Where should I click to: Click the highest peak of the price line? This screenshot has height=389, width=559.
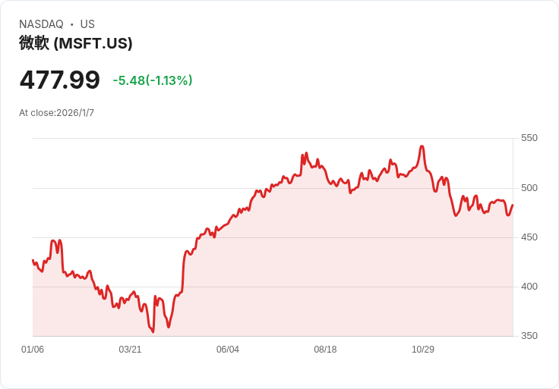click(x=422, y=146)
